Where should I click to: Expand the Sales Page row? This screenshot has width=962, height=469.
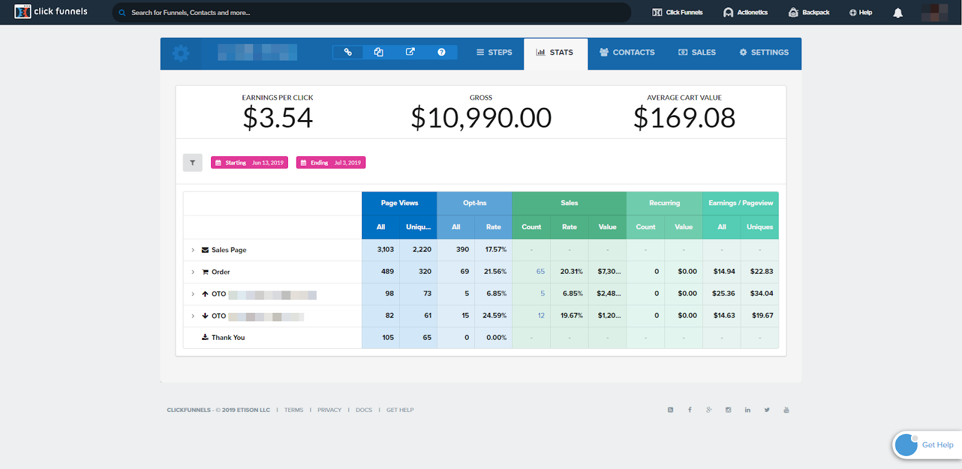pos(193,250)
